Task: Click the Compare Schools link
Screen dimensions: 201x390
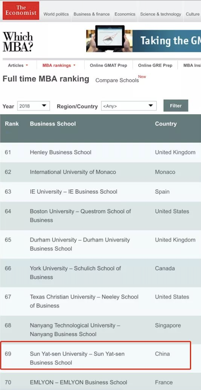Action: coord(117,80)
